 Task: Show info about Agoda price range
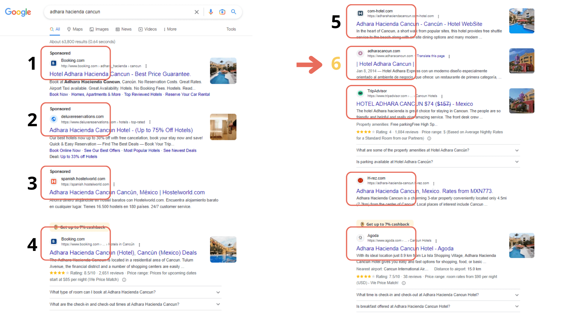(404, 283)
